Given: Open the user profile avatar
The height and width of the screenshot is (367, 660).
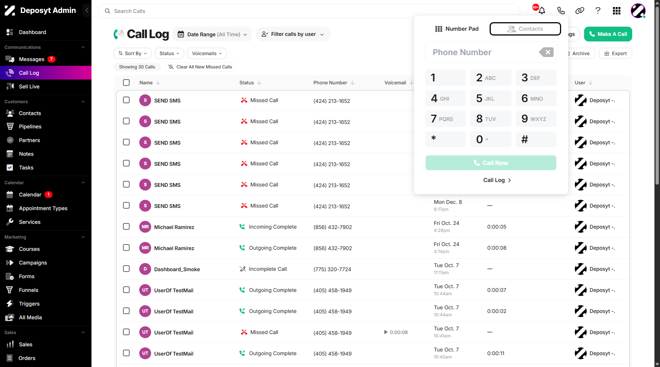Looking at the screenshot, I should coord(638,11).
